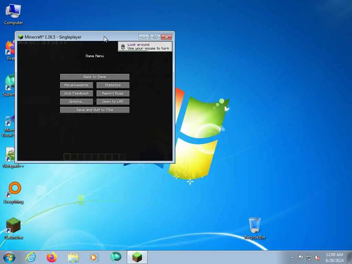Screen dimensions: 352x264
Task: Click the teal browser icon in the taskbar
Action: (115, 257)
